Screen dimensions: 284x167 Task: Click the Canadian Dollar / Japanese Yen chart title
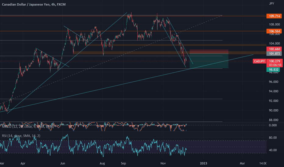pos(34,4)
